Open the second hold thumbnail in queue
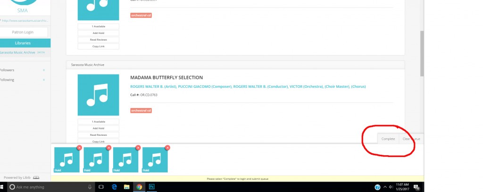The height and width of the screenshot is (192, 483). coord(96,159)
